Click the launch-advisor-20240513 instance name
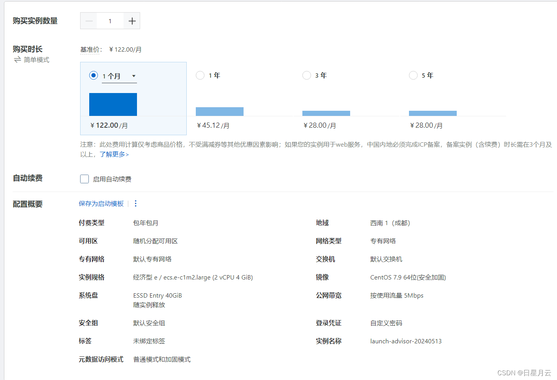 tap(406, 341)
